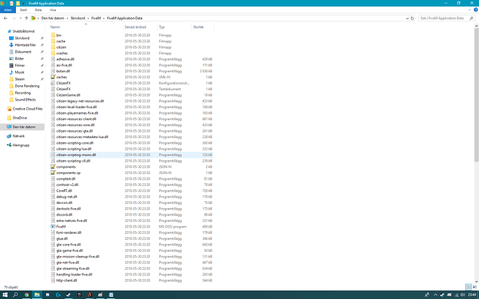Select gta-streaming-five.dll file
Screen dimensions: 479x299
pos(73,268)
